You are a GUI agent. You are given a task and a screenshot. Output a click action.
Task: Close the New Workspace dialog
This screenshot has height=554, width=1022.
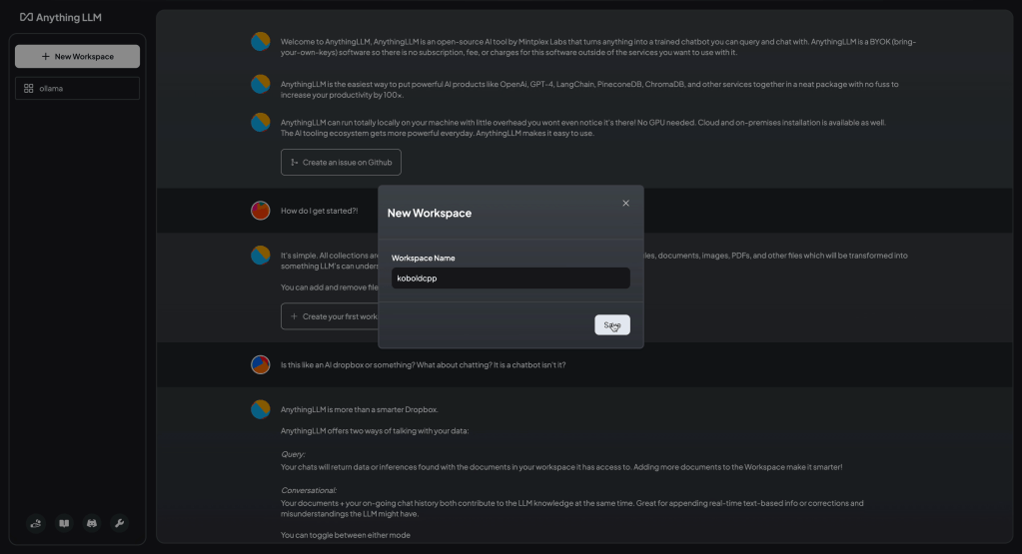[626, 203]
